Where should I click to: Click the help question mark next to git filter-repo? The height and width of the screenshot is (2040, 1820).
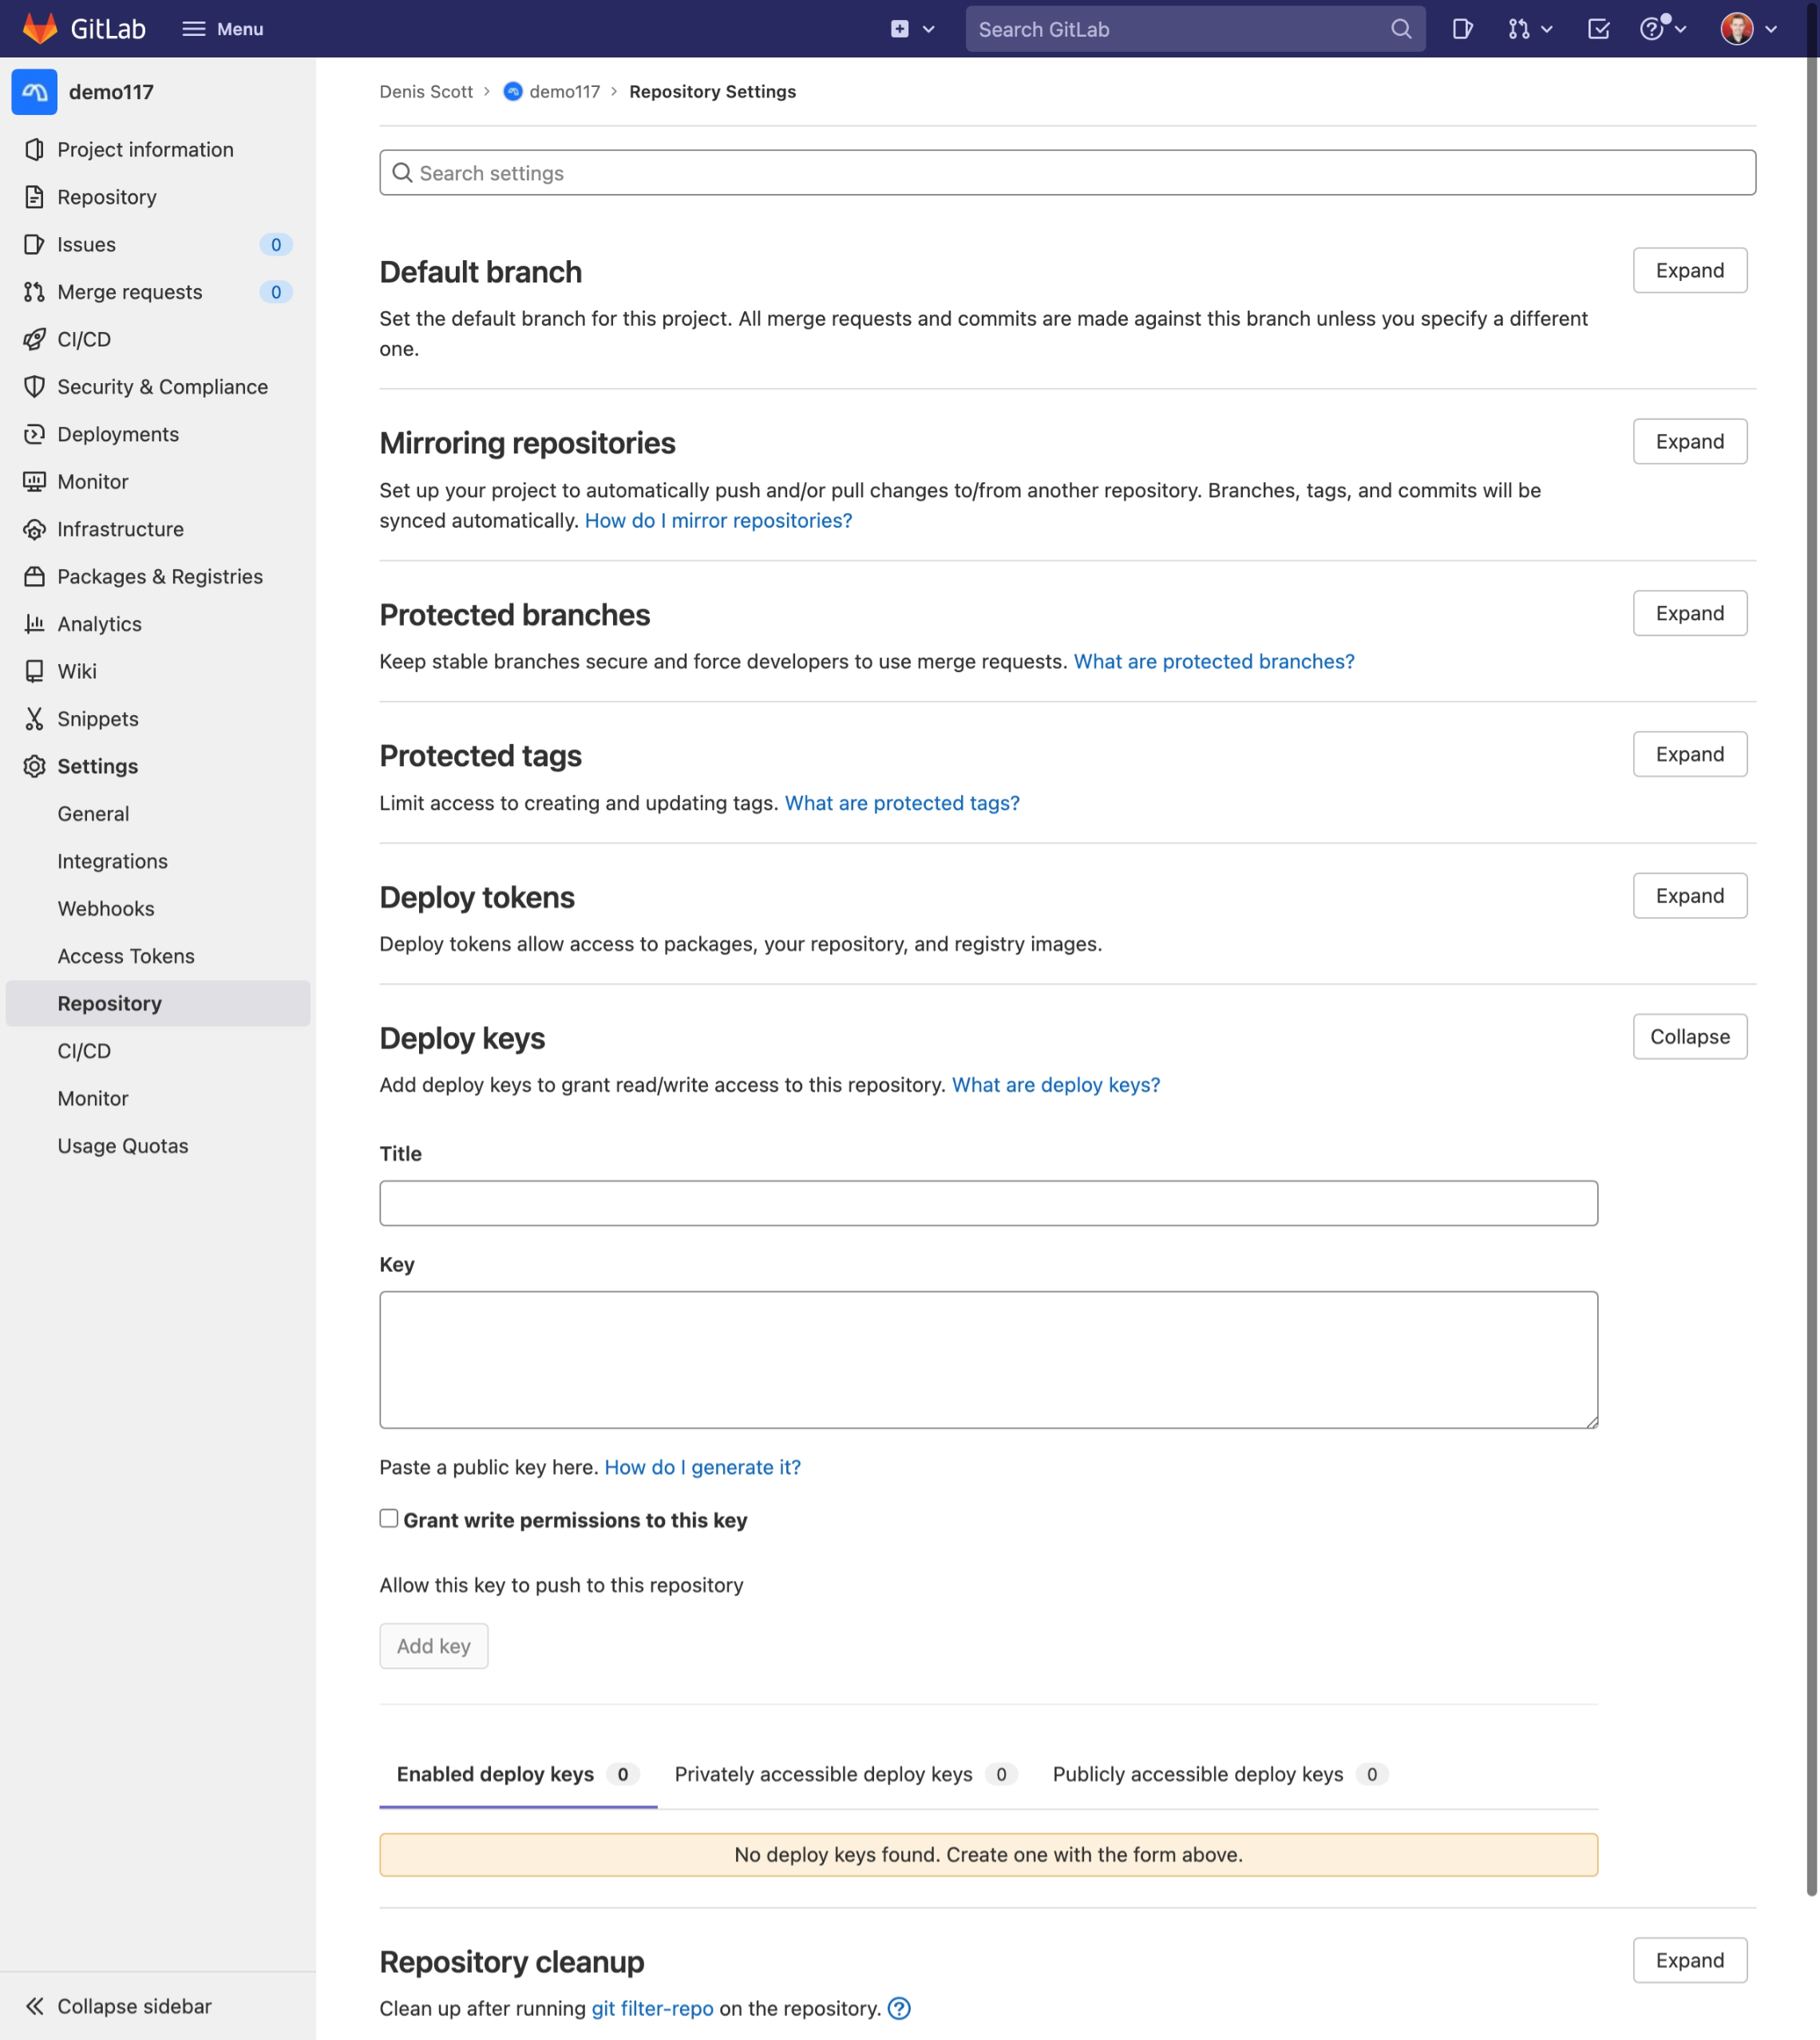899,2008
